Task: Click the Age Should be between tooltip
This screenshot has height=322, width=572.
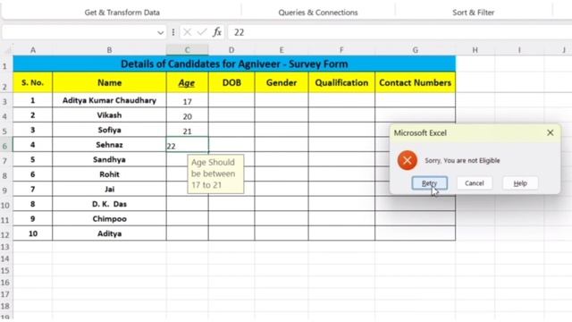Action: coord(215,174)
